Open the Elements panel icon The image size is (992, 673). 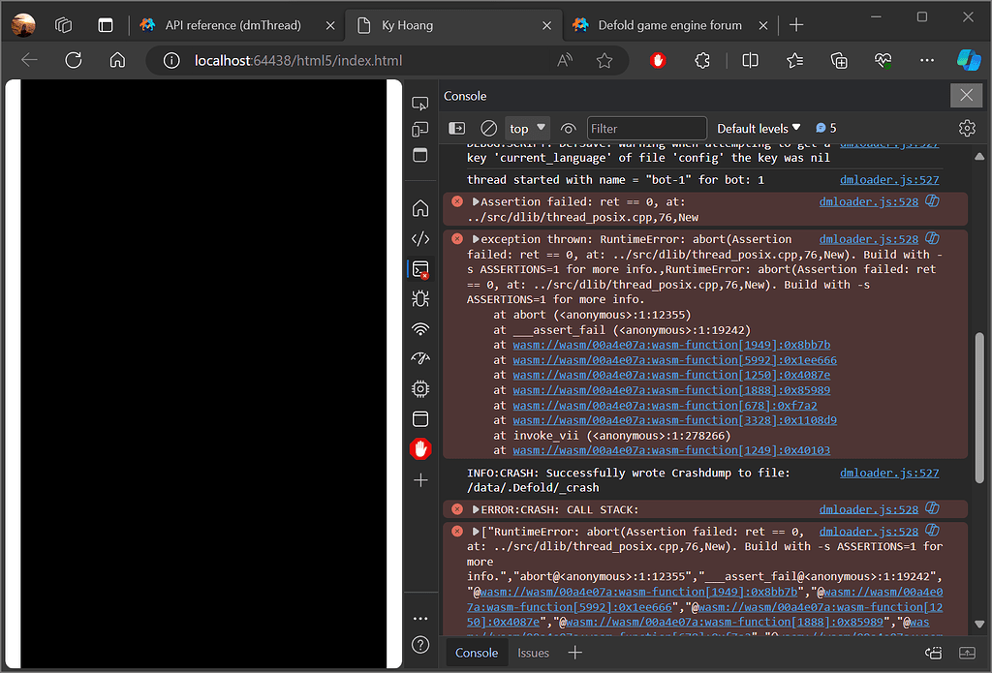420,238
